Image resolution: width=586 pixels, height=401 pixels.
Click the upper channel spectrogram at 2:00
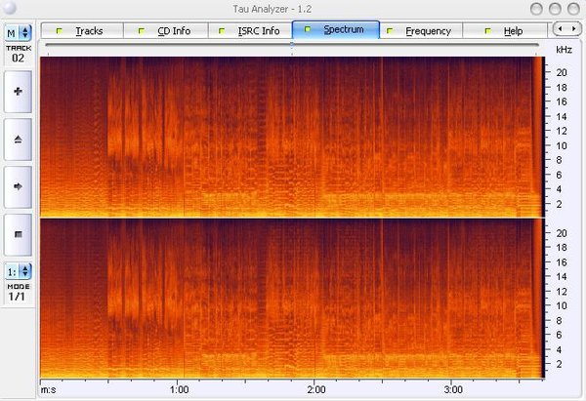tap(314, 137)
